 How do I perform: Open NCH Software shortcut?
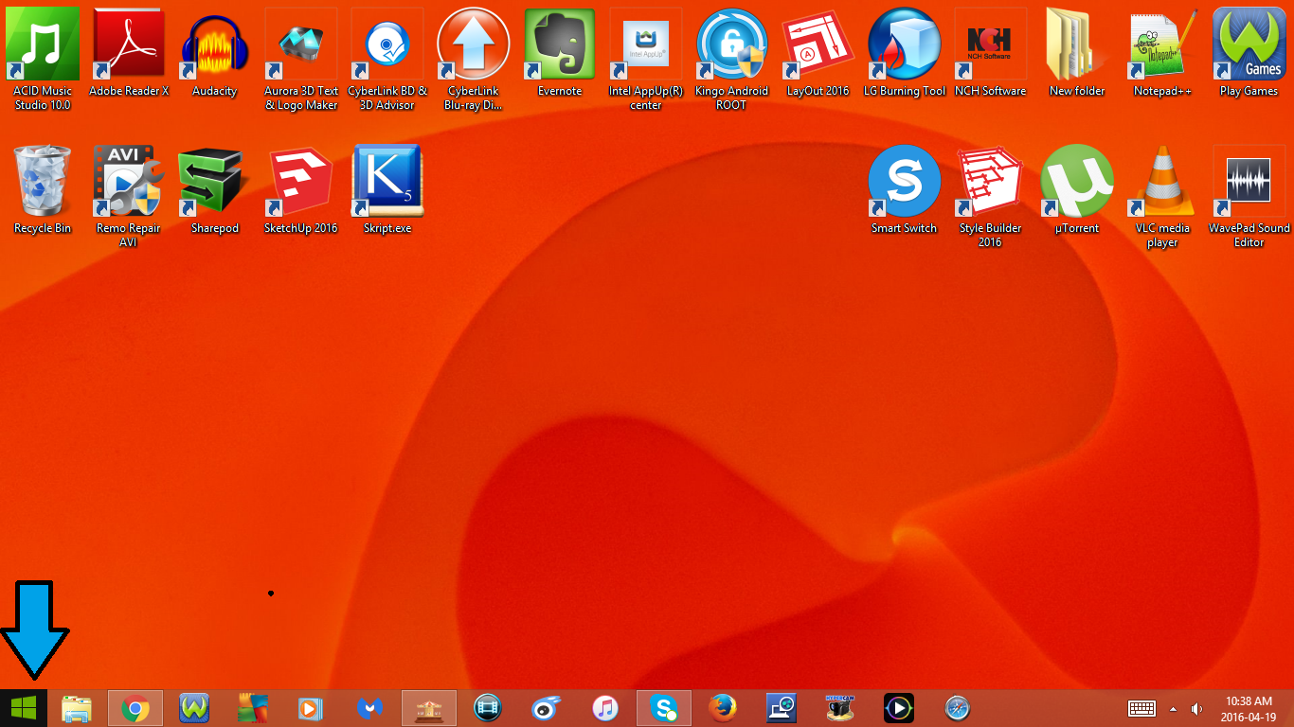tap(991, 52)
